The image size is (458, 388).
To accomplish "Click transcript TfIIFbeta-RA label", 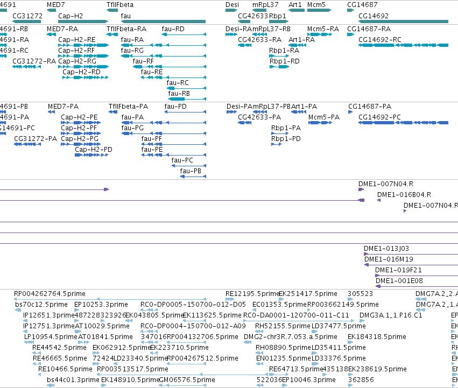I will [x=126, y=29].
